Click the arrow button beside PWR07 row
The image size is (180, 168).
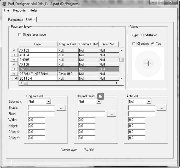(14, 69)
